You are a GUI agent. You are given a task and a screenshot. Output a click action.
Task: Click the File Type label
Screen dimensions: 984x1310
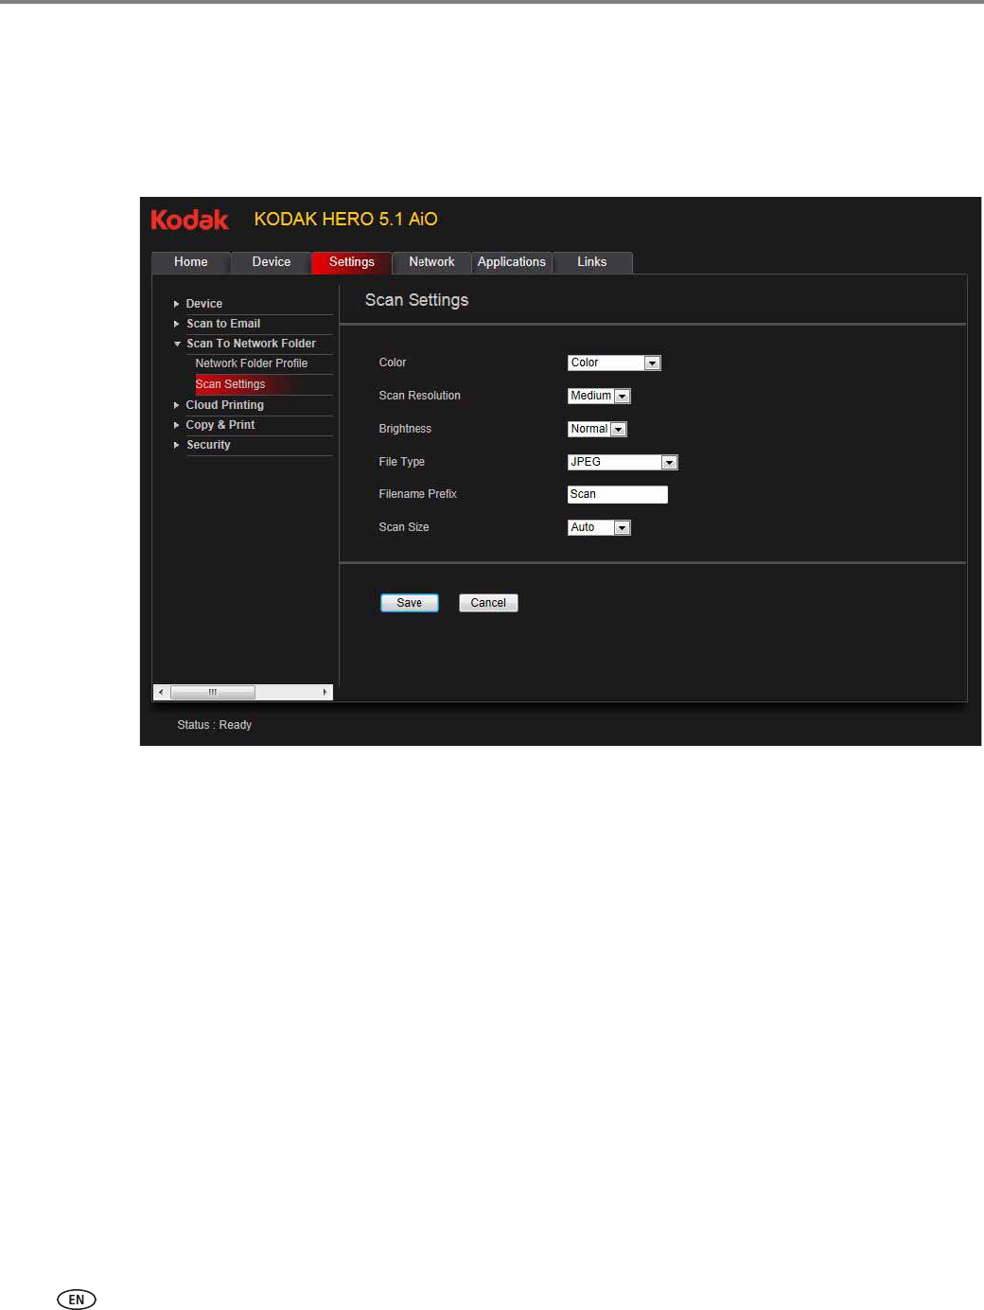click(402, 462)
